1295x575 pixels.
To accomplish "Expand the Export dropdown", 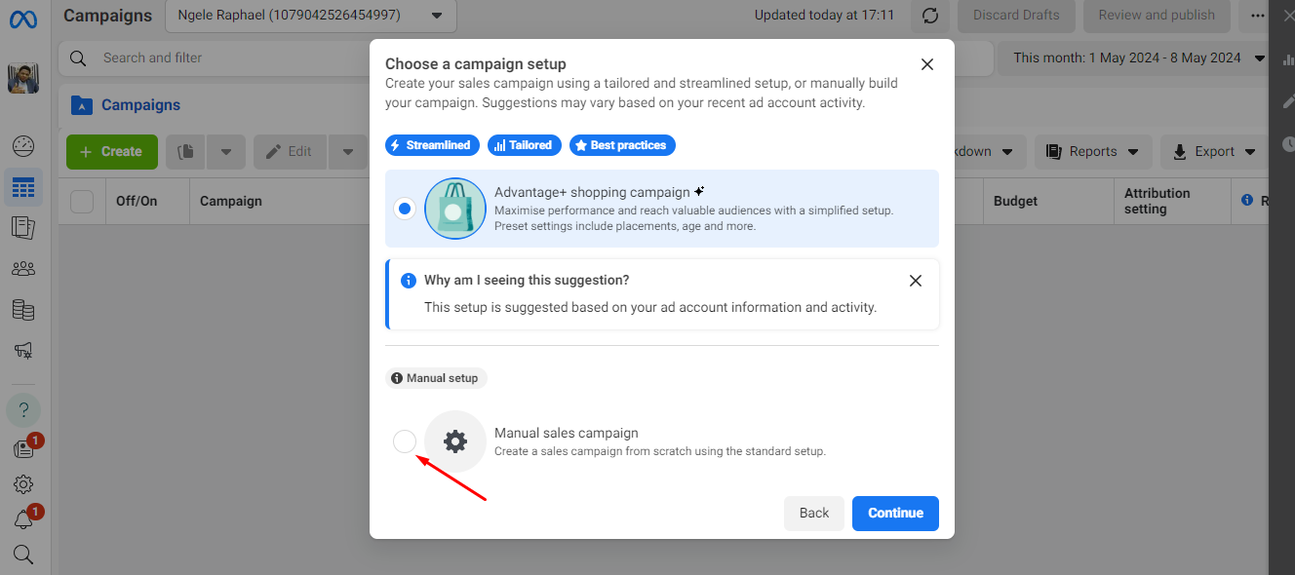I will pos(1216,151).
